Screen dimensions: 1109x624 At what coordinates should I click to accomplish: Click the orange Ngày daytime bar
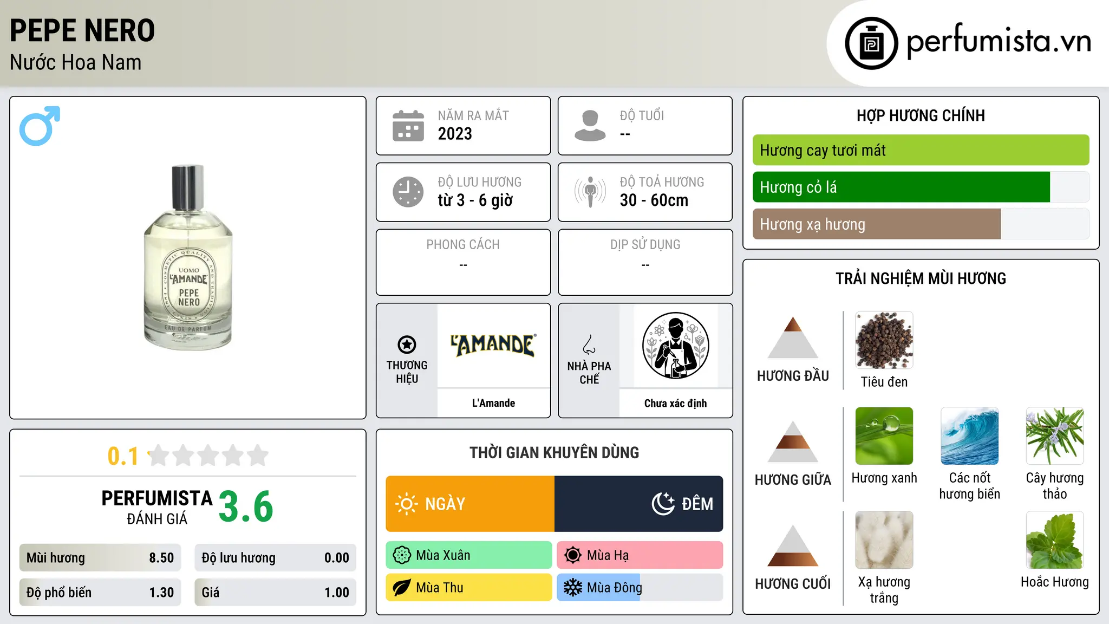point(470,504)
